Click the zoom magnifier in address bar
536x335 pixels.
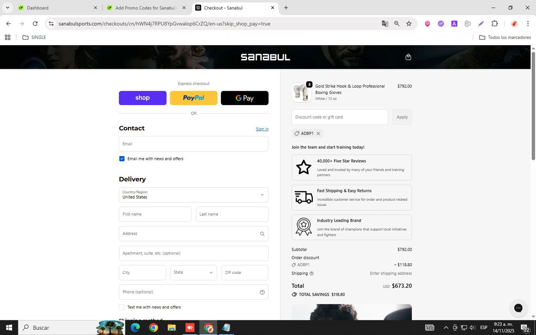coord(397,24)
